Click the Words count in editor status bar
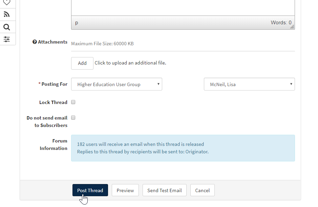318x207 pixels. (x=281, y=23)
